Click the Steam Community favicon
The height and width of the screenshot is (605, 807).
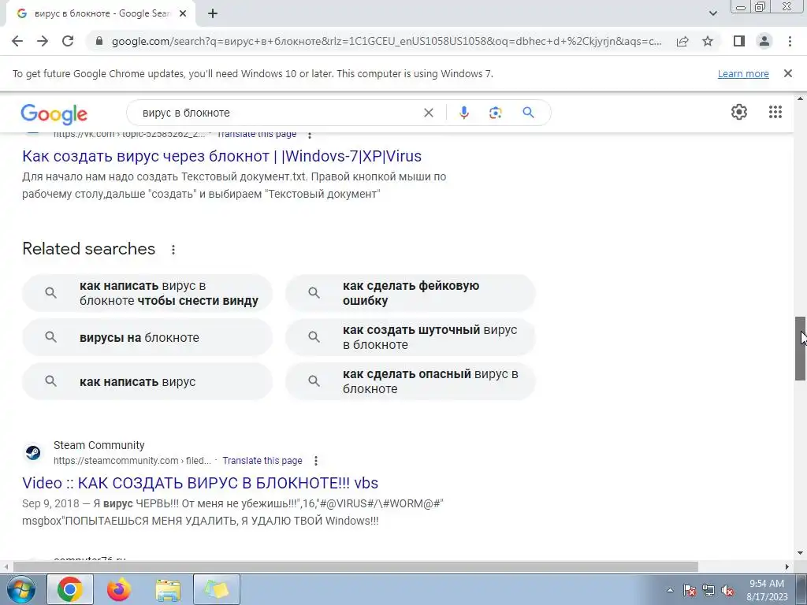pyautogui.click(x=33, y=453)
